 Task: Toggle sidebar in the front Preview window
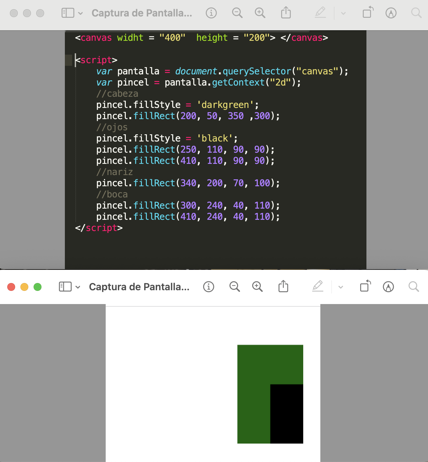[x=65, y=287]
